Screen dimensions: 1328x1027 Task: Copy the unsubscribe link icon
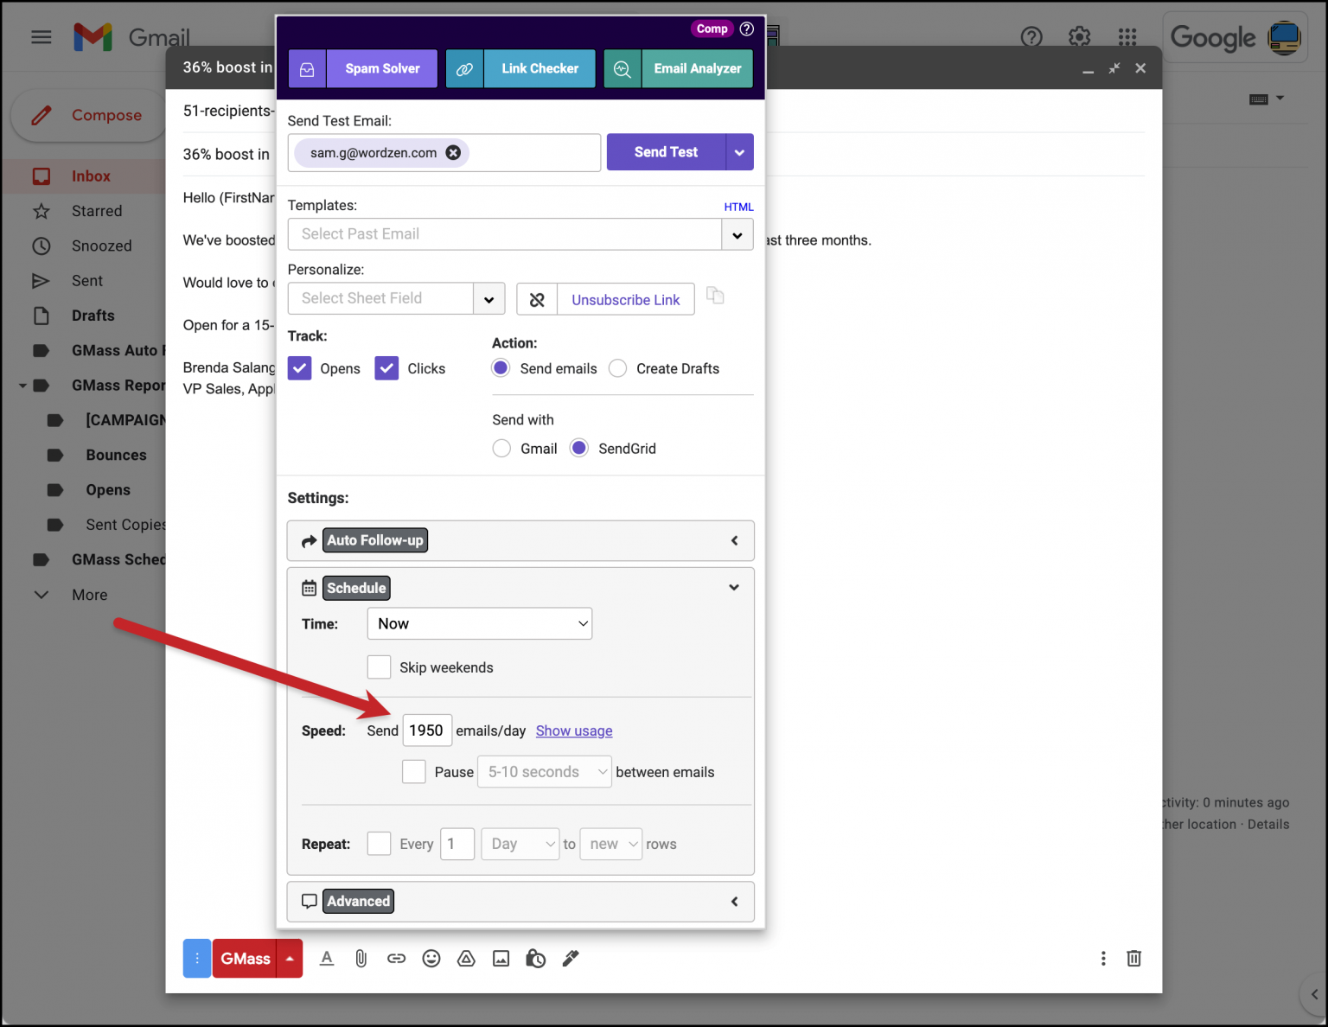tap(715, 297)
